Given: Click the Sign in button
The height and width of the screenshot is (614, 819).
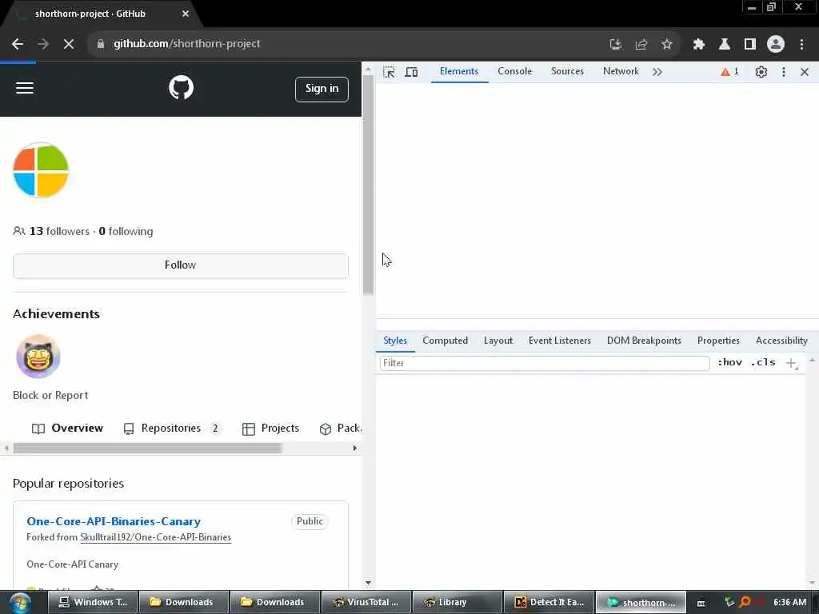Looking at the screenshot, I should tap(322, 89).
